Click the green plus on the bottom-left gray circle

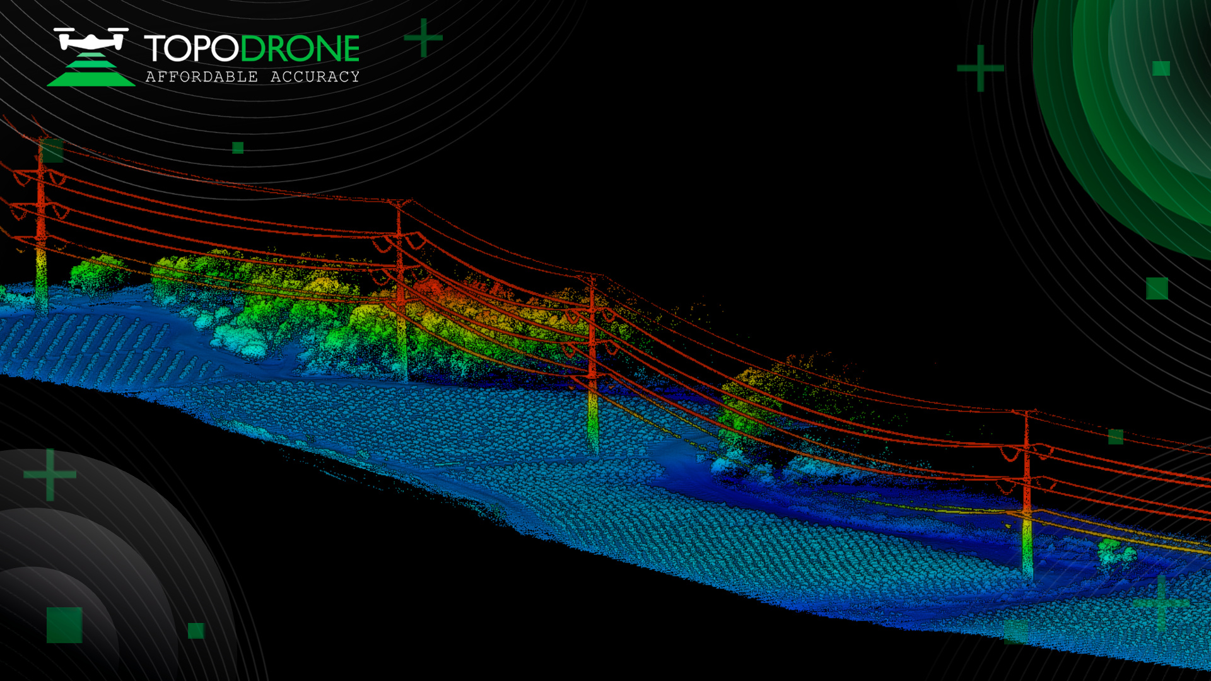click(x=50, y=474)
